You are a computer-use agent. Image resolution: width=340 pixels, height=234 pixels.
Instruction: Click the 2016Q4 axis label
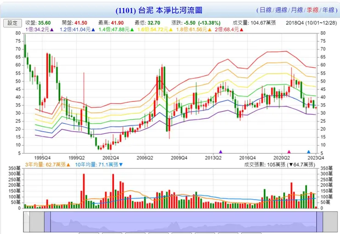pyautogui.click(x=247, y=158)
